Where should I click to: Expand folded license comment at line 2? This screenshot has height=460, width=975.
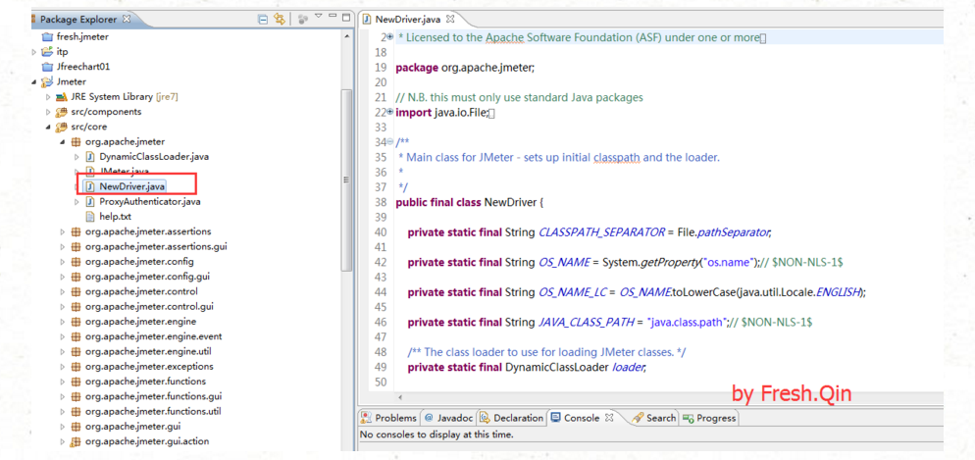[390, 36]
